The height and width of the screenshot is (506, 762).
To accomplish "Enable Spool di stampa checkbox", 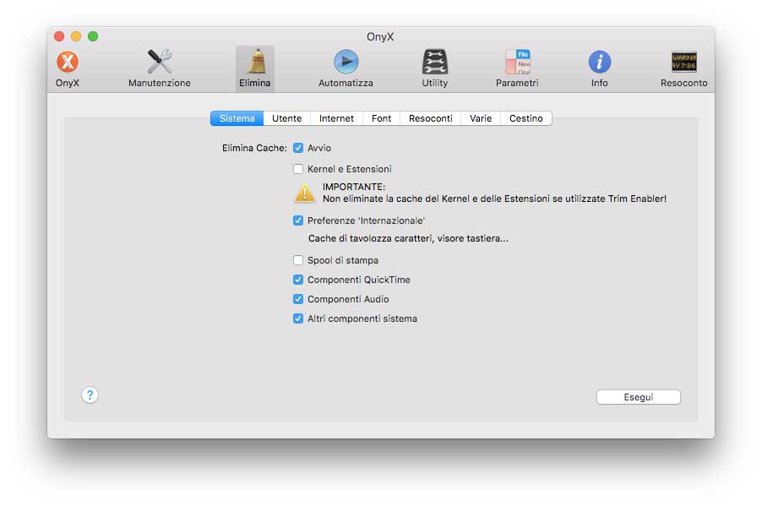I will [x=298, y=260].
